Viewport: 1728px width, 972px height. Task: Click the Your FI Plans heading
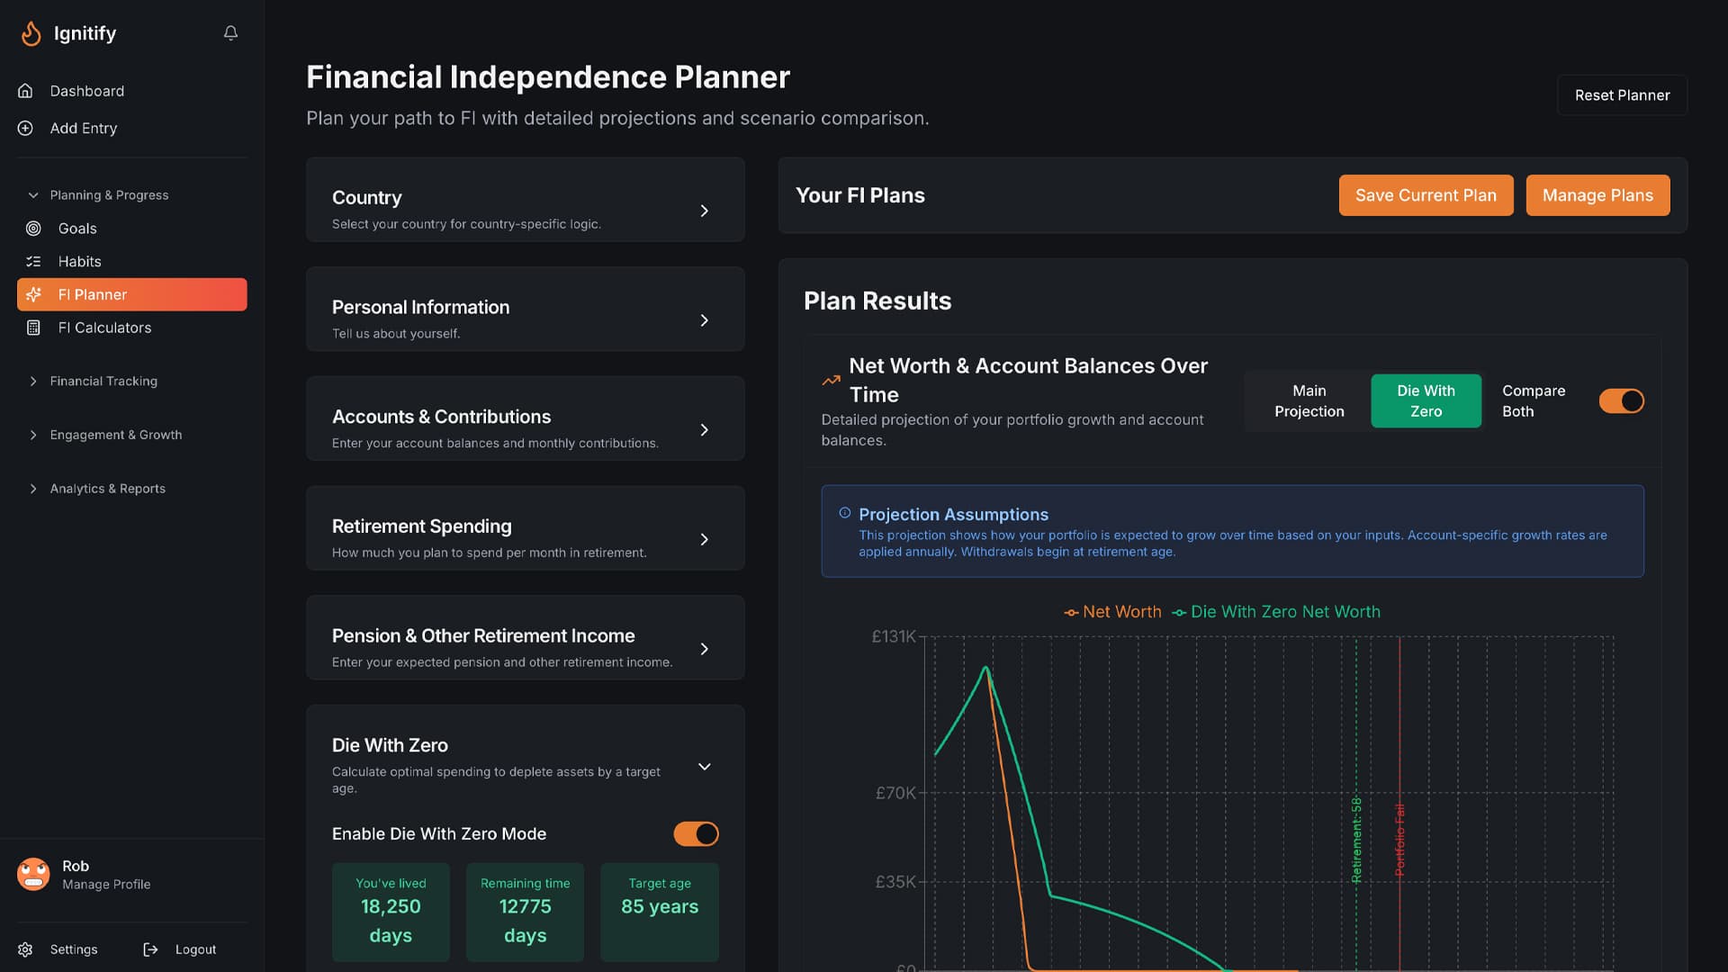pyautogui.click(x=859, y=195)
